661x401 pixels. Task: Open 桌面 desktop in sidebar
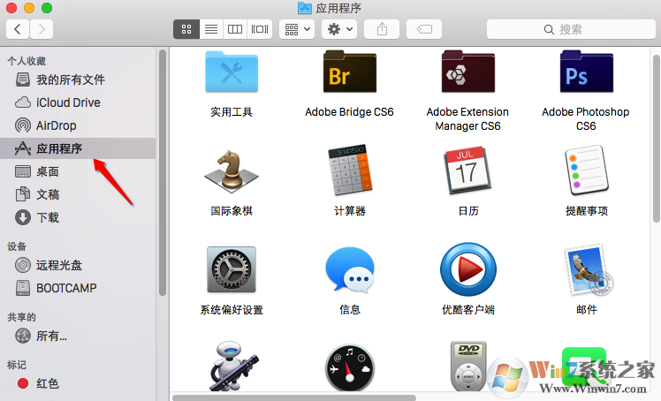tap(78, 171)
